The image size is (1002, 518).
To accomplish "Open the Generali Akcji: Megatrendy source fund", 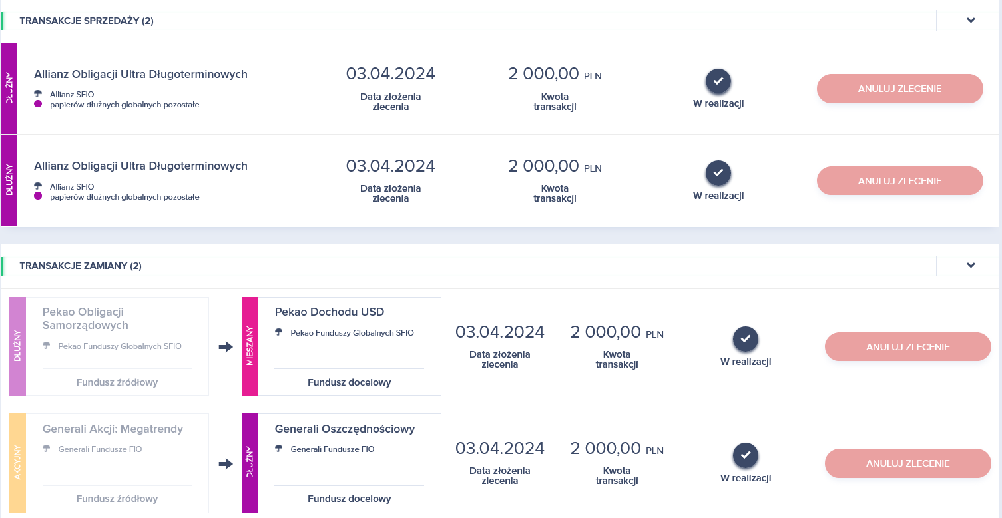I will [x=113, y=429].
